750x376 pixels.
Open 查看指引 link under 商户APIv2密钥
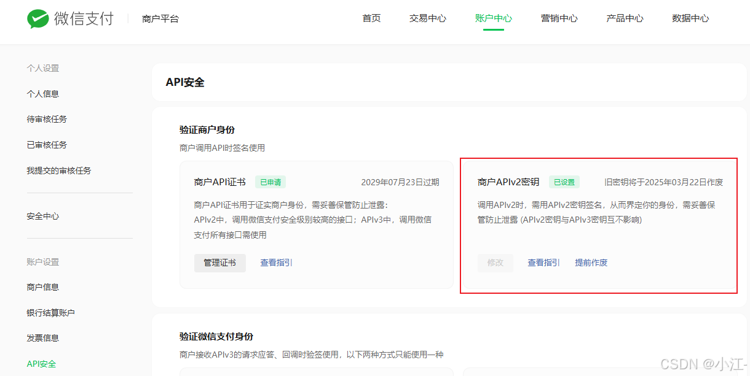(x=544, y=263)
